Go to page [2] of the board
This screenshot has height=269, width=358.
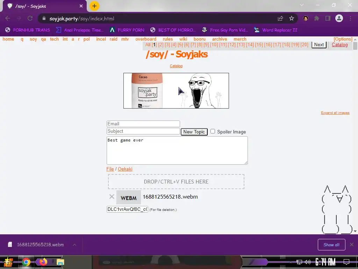point(161,44)
